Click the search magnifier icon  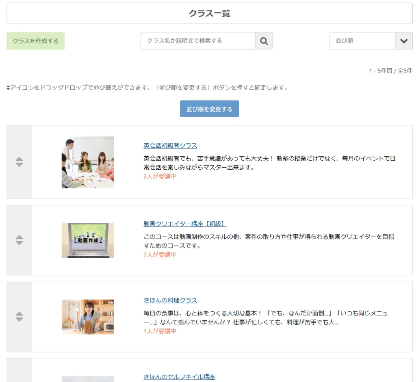pyautogui.click(x=264, y=41)
